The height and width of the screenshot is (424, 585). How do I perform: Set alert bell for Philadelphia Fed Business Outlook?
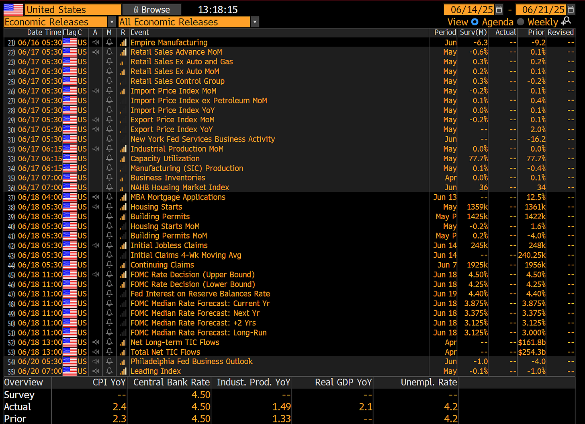(x=109, y=362)
